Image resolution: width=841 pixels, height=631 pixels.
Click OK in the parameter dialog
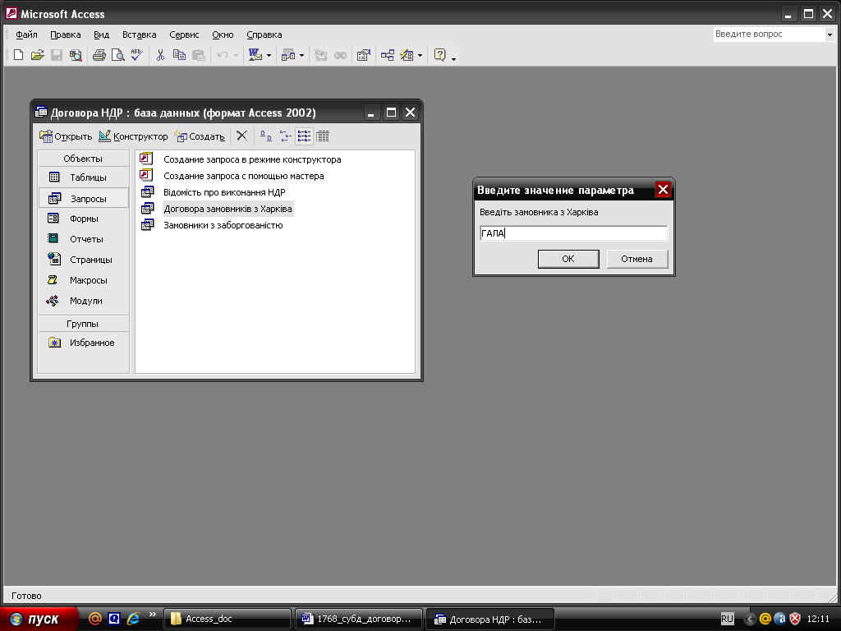(x=568, y=259)
